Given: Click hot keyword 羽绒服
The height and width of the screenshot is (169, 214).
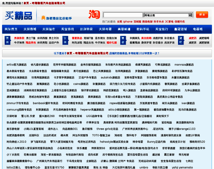Looking at the screenshot, I should tap(137, 22).
